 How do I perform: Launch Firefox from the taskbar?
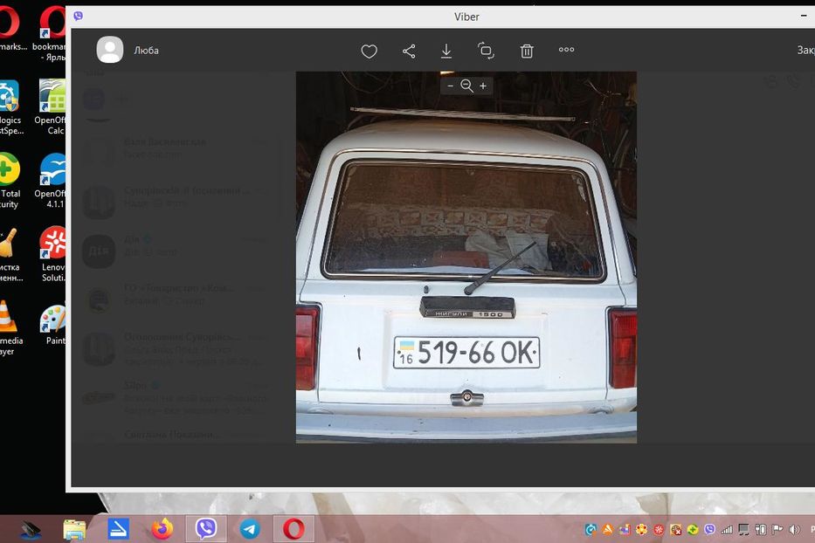click(162, 529)
